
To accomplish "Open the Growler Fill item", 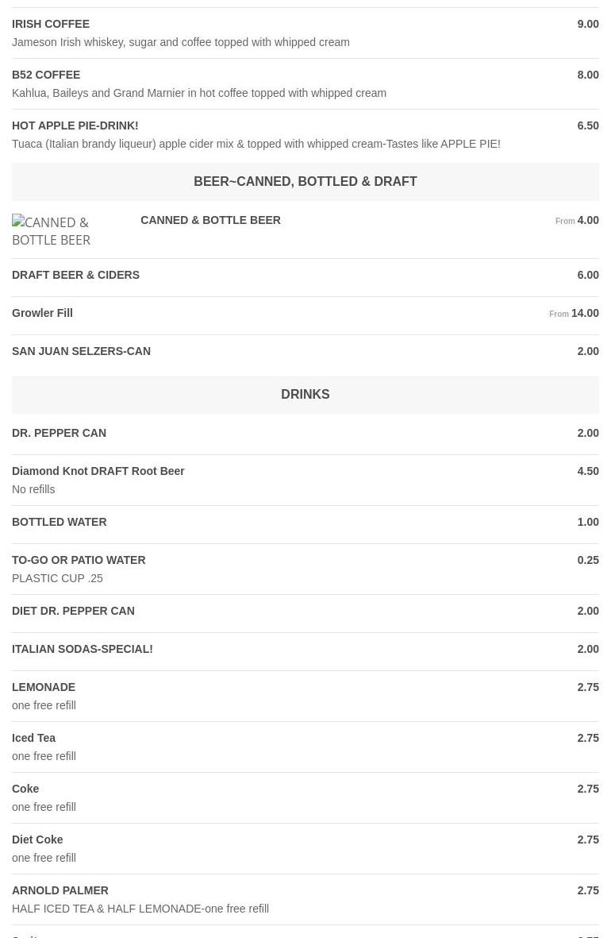I will tap(42, 313).
